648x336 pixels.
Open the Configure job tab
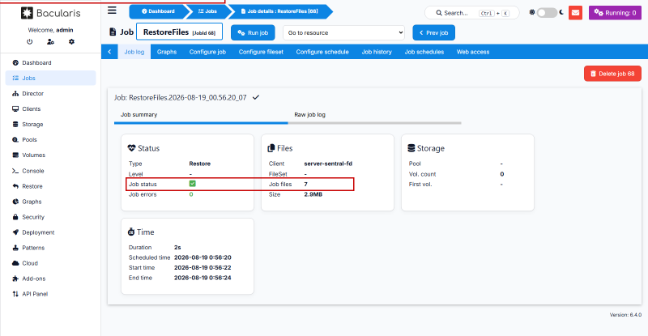[x=207, y=52]
